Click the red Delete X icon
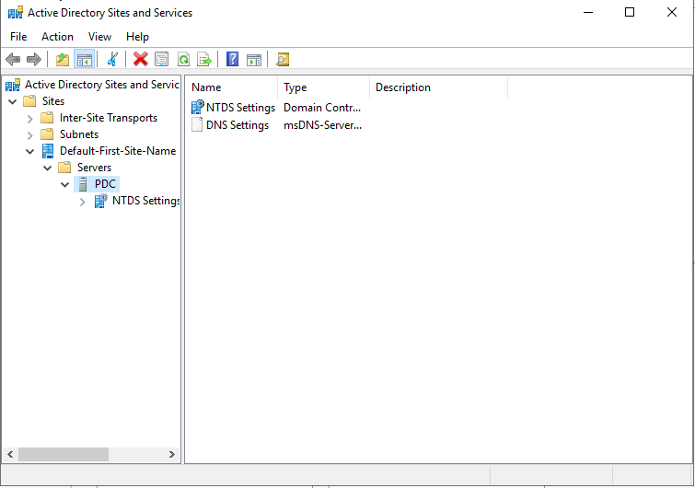This screenshot has width=695, height=488. coord(141,59)
